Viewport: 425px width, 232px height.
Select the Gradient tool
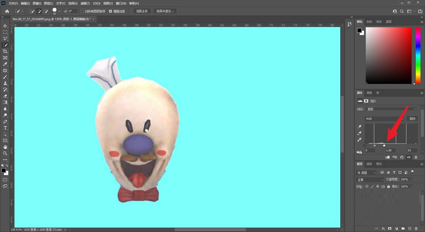(5, 102)
